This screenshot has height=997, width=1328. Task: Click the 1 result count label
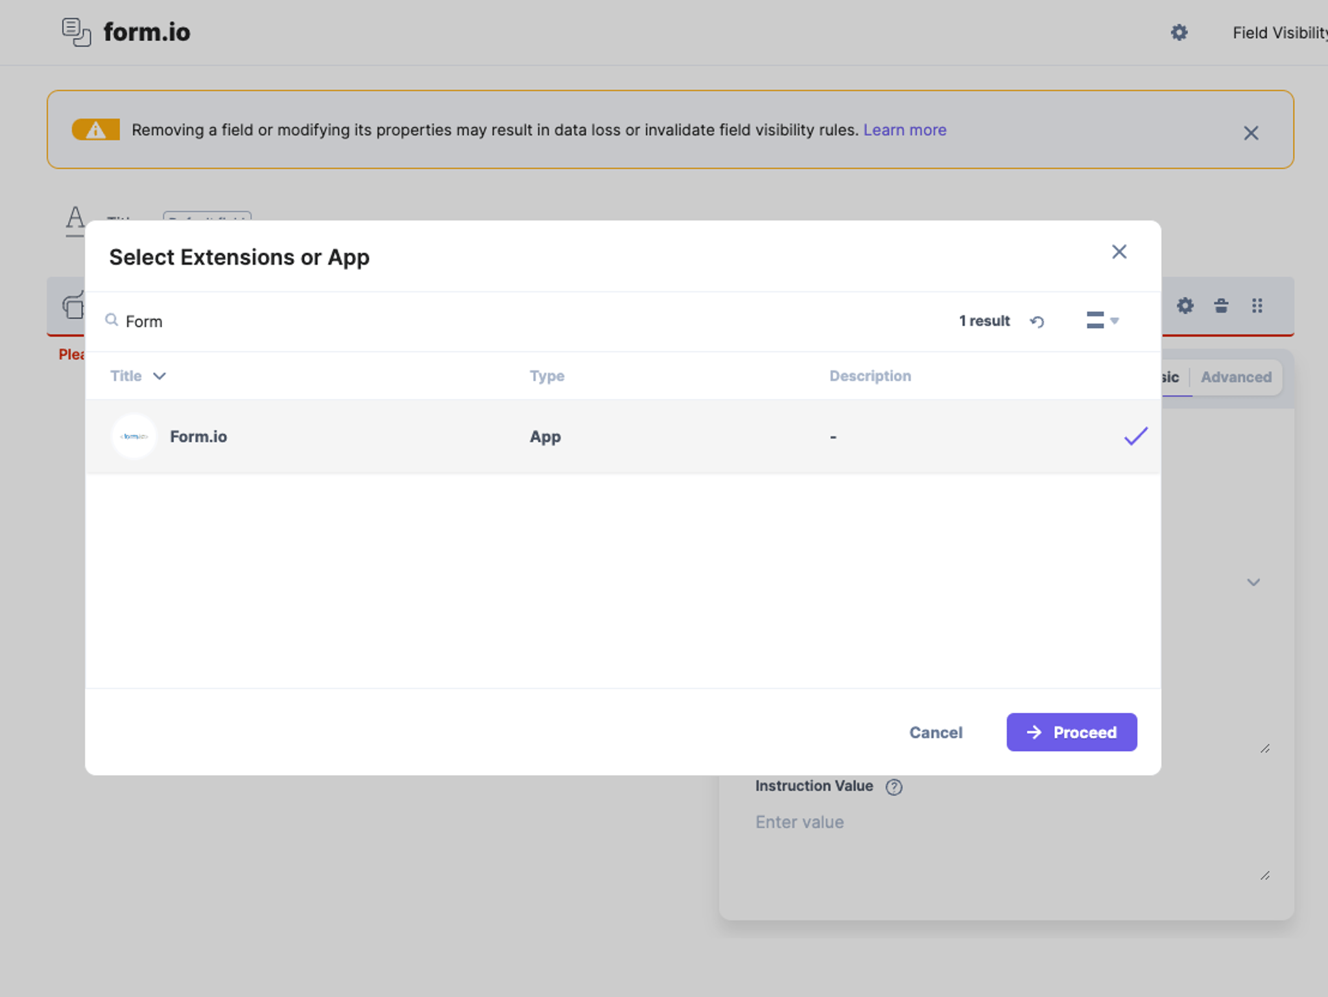984,321
